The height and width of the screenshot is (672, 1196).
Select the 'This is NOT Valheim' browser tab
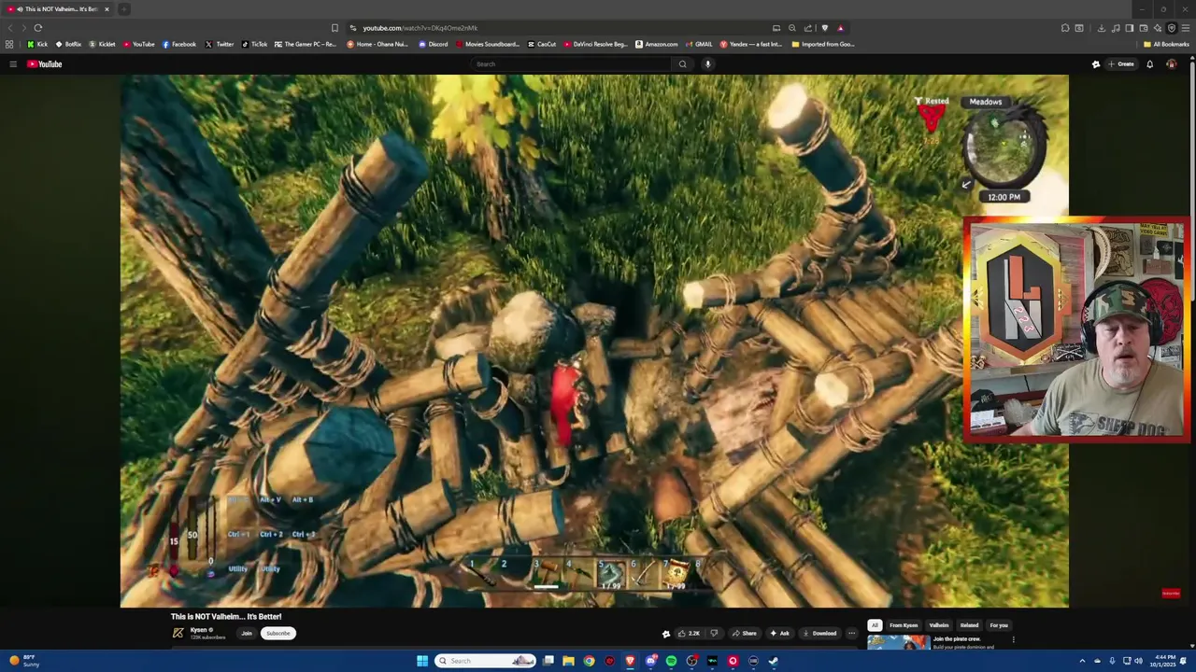[x=58, y=9]
